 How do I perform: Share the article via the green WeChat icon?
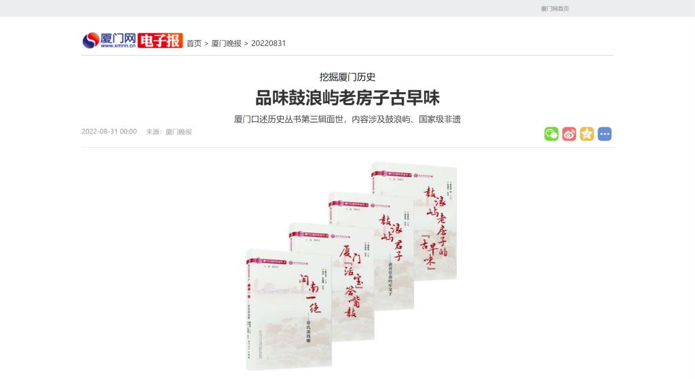coord(551,134)
